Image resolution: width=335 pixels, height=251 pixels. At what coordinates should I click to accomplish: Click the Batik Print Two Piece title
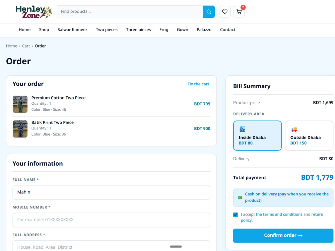point(53,122)
